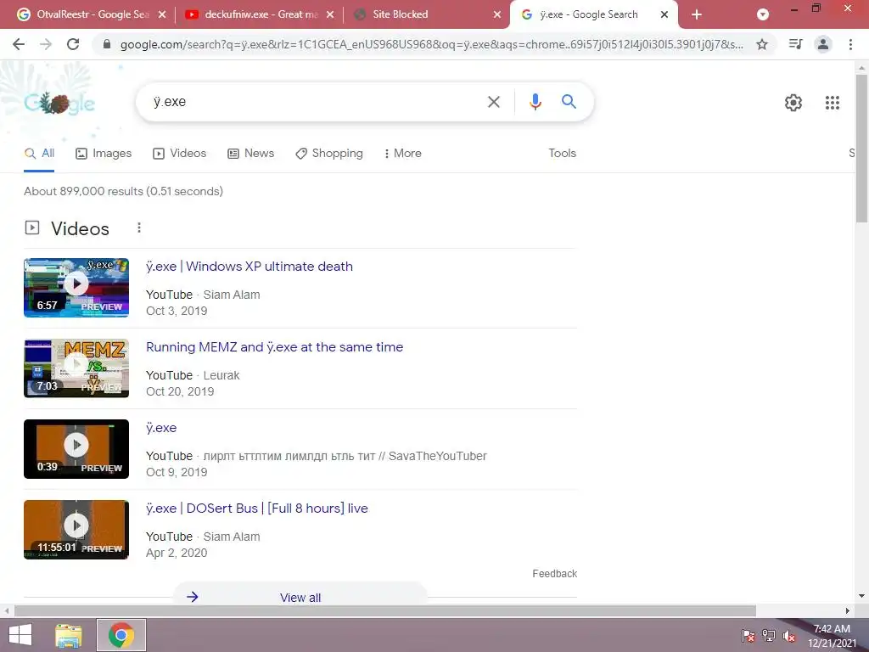This screenshot has width=869, height=652.
Task: Click the vertical scrollbar thumb
Action: click(x=861, y=148)
